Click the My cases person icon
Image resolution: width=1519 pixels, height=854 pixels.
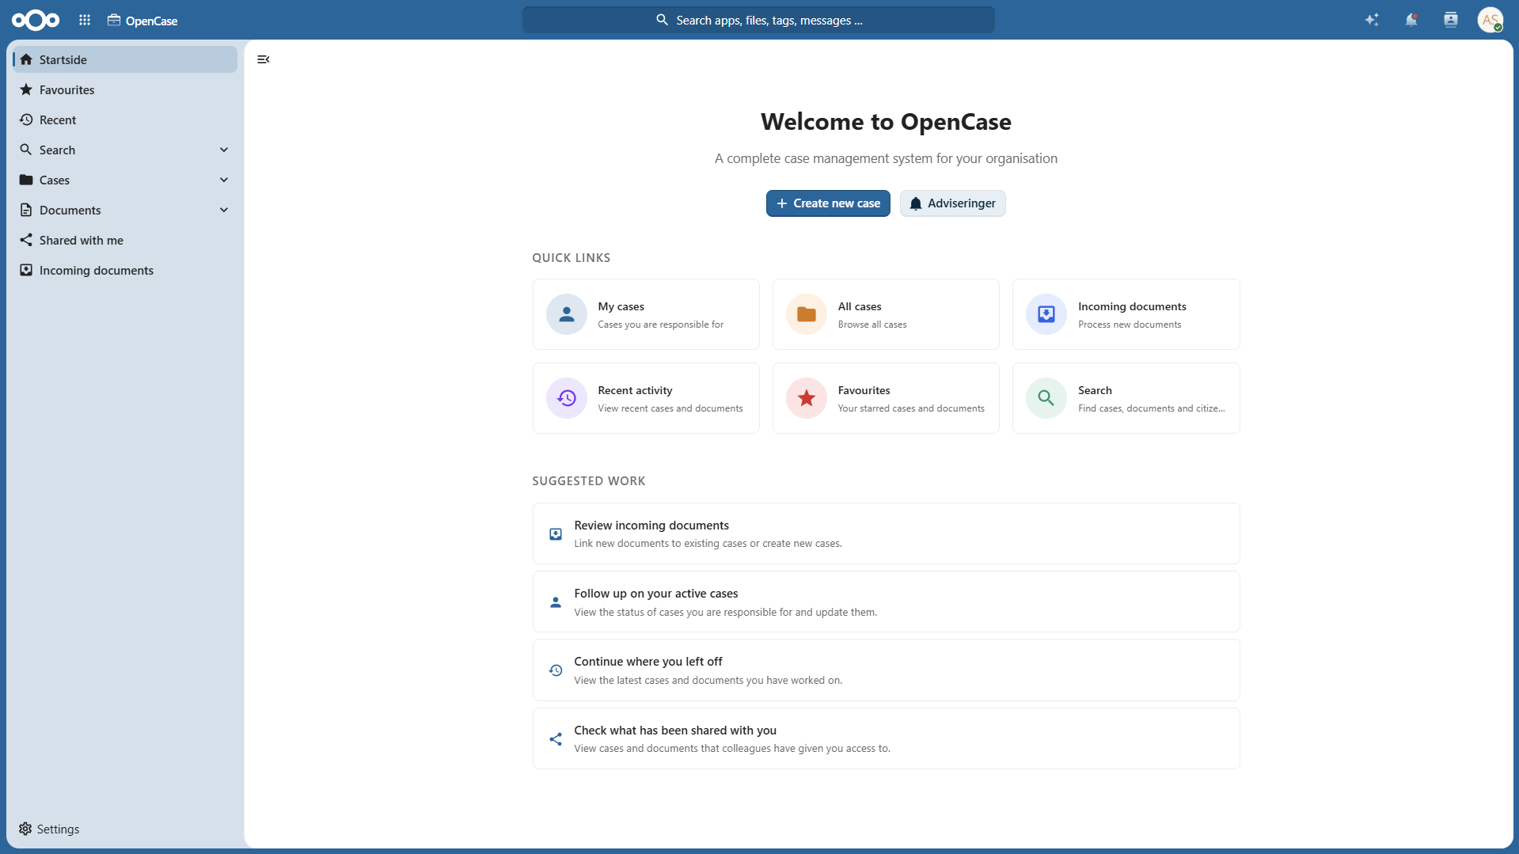click(x=567, y=314)
